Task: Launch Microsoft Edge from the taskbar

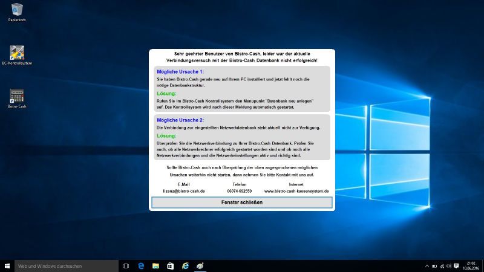Action: pos(141,266)
